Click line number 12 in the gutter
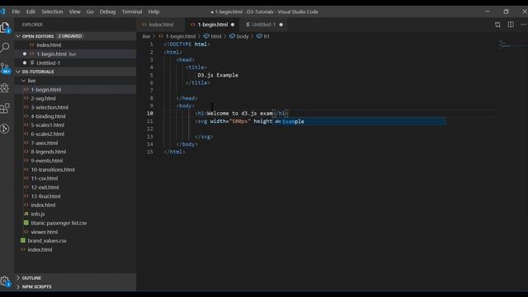Viewport: 528px width, 297px height. (150, 129)
